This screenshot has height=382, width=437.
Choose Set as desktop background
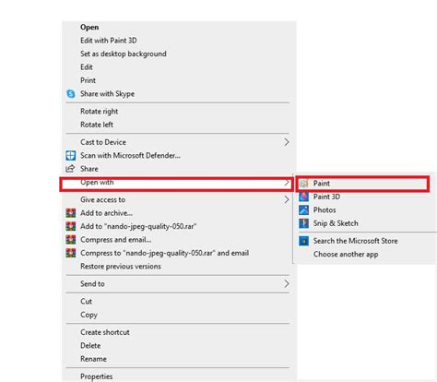point(124,54)
